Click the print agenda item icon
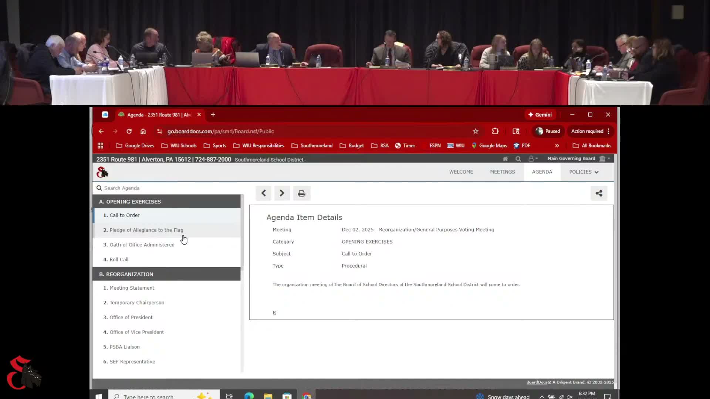Viewport: 710px width, 399px height. tap(301, 193)
